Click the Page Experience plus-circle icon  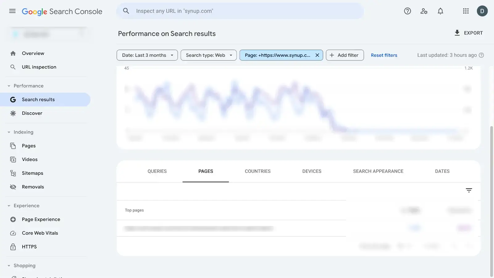(13, 219)
